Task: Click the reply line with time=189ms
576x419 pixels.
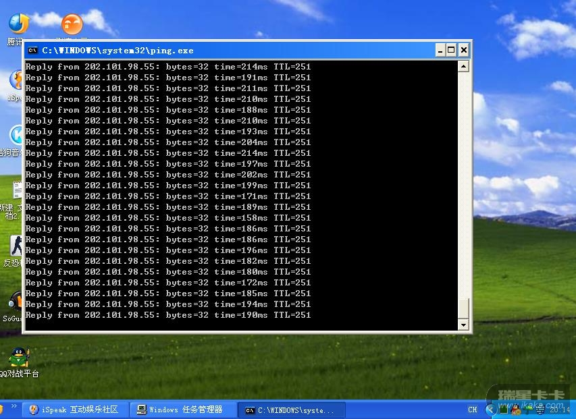Action: [x=168, y=207]
